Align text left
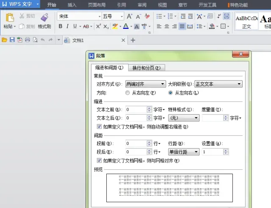 [159, 26]
